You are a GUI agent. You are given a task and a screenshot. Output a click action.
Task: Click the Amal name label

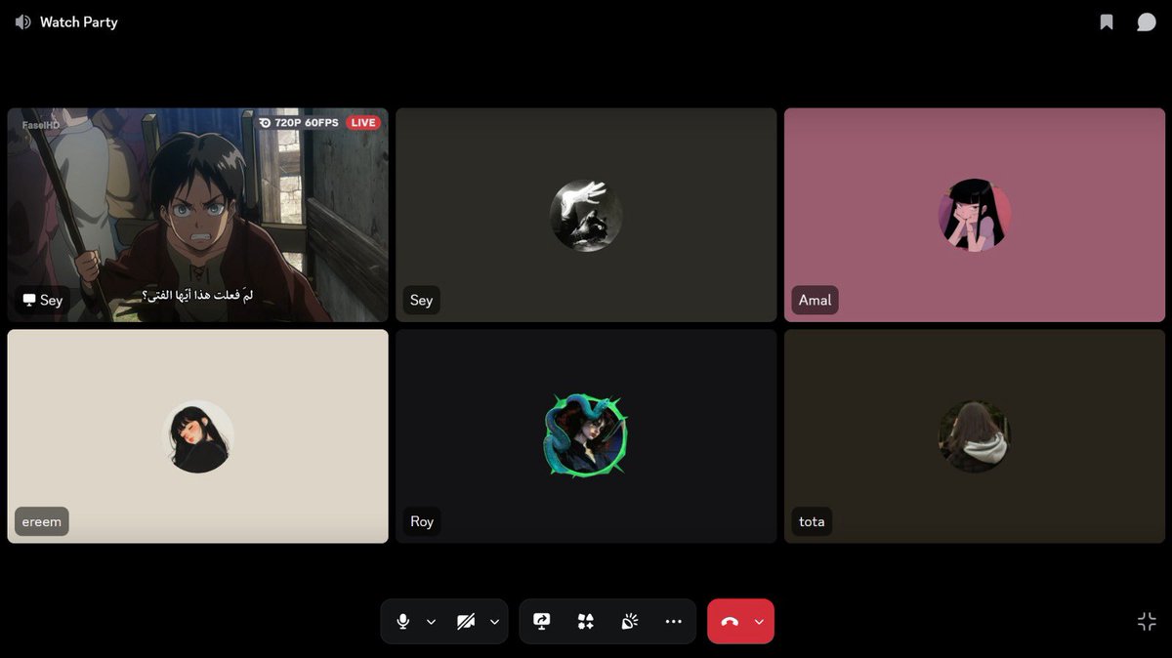[815, 300]
